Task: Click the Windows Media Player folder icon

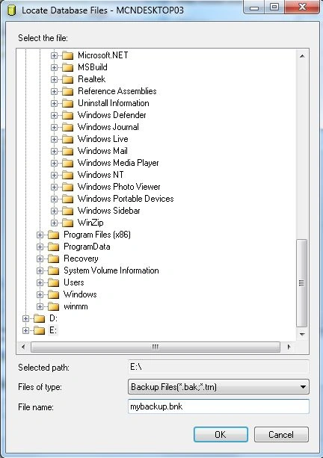Action: pos(67,164)
